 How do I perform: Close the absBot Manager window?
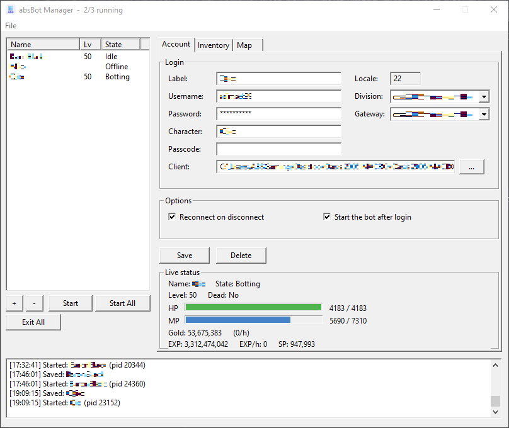click(494, 9)
